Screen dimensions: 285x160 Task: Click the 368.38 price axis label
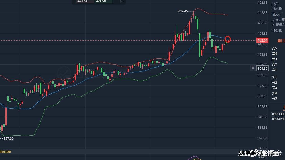coord(263,96)
